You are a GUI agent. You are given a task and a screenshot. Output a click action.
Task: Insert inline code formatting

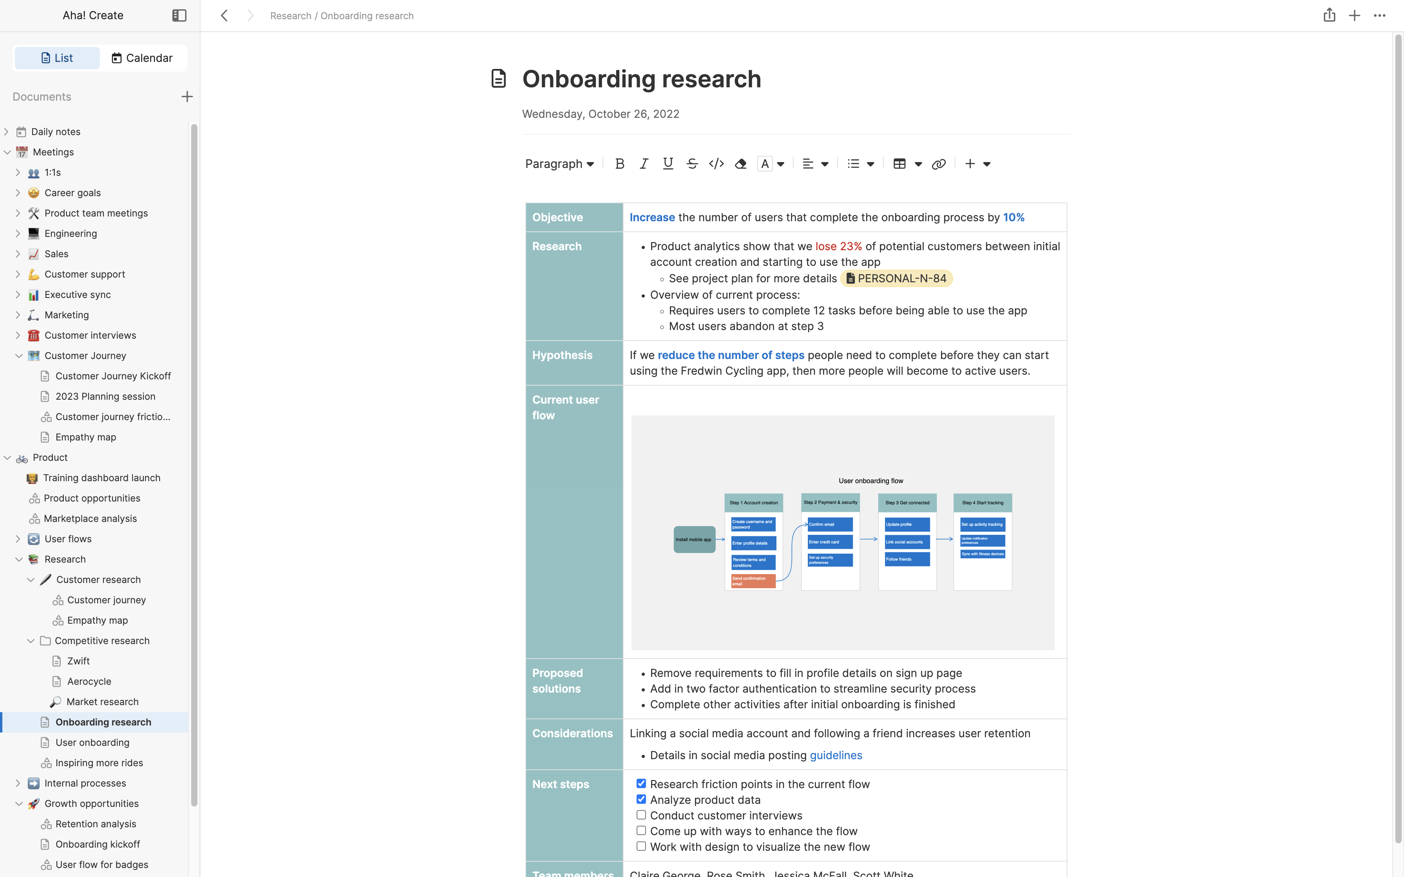pyautogui.click(x=716, y=164)
